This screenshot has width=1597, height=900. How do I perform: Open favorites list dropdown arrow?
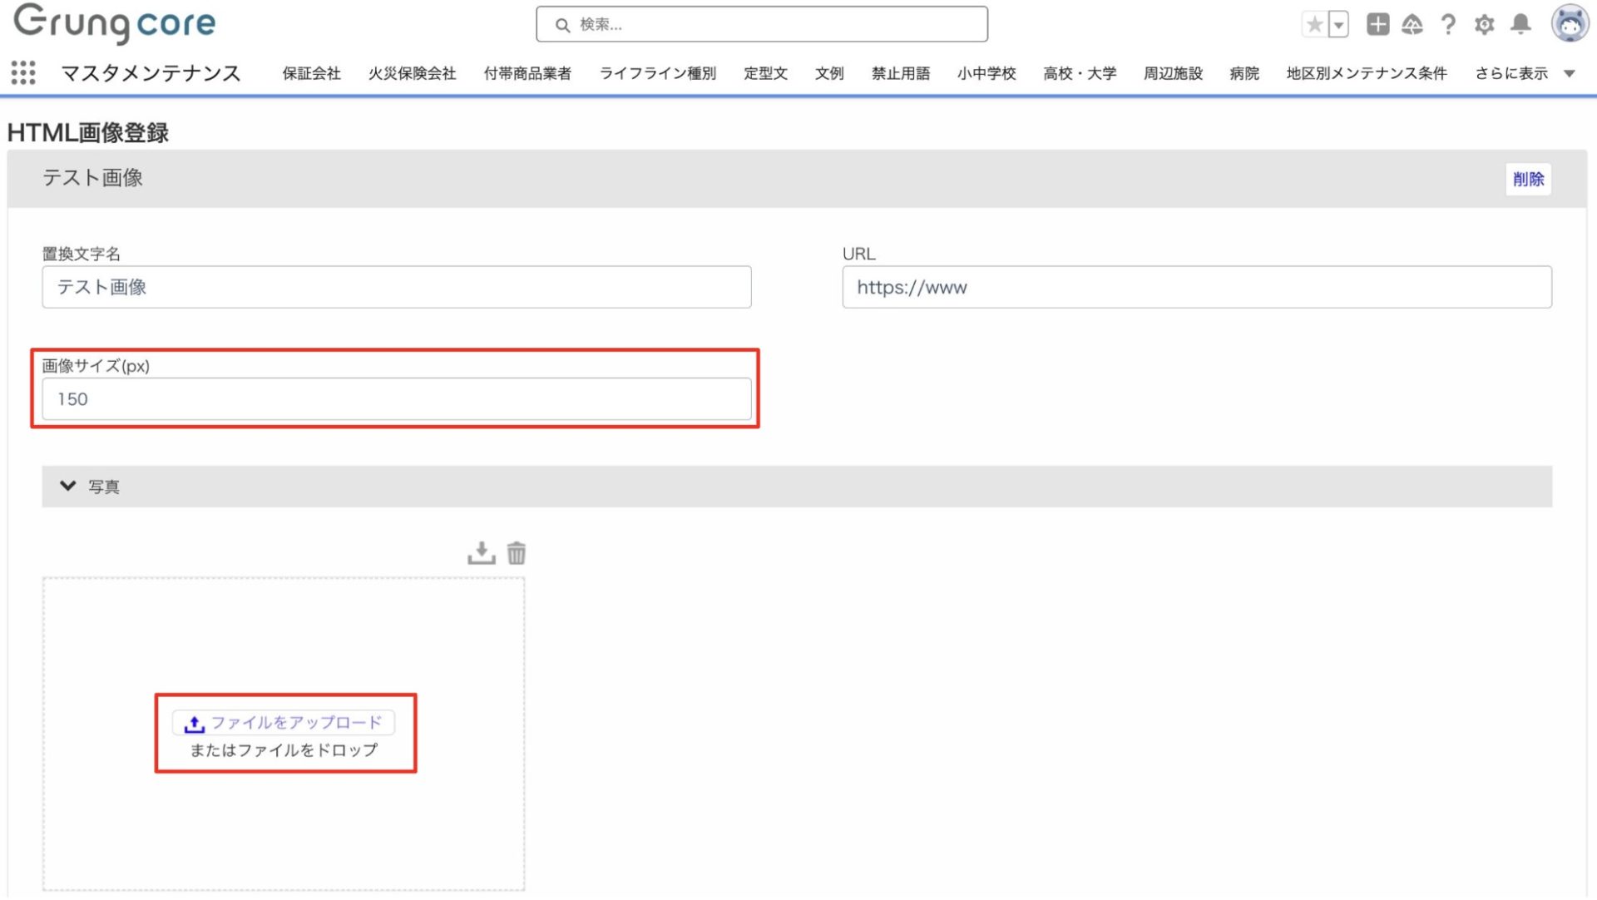coord(1338,25)
